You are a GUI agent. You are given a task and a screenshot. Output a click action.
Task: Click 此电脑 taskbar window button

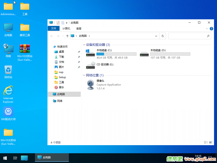(52, 157)
